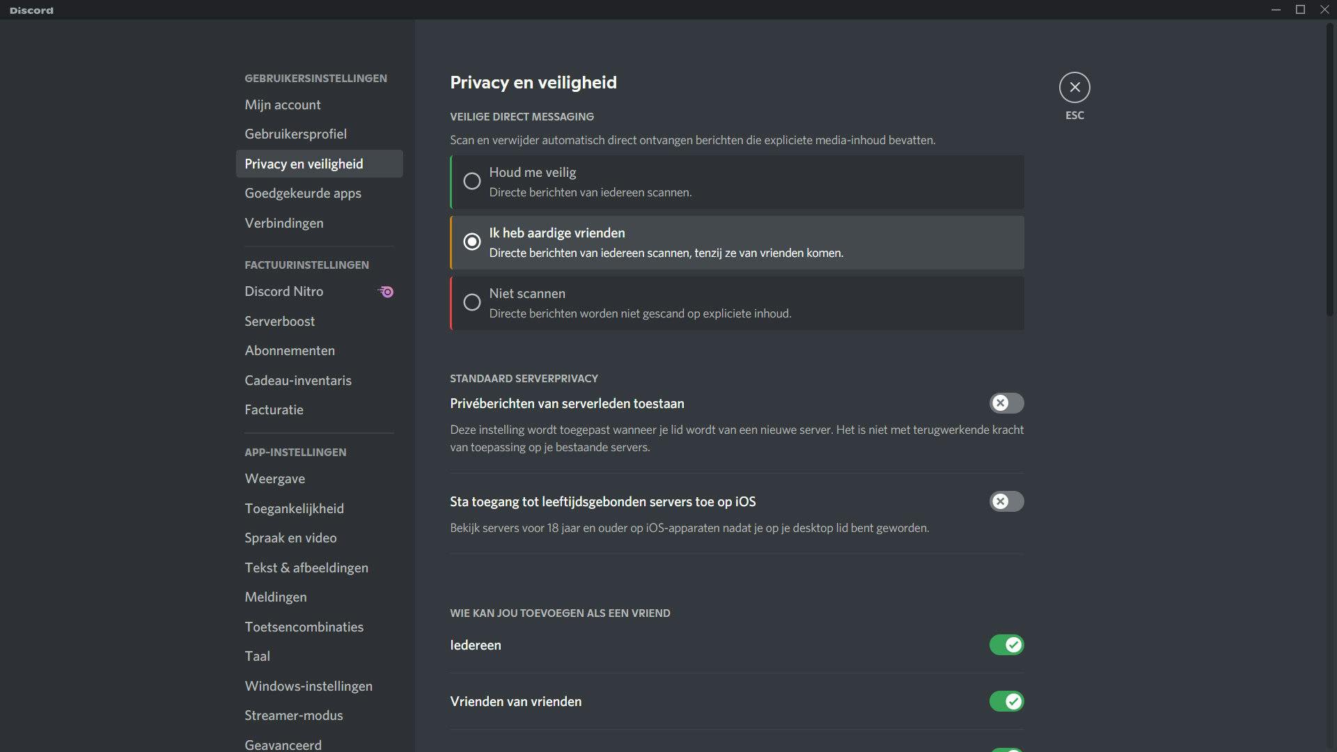Image resolution: width=1337 pixels, height=752 pixels.
Task: Turn off 'Vrienden van vrienden' toggle
Action: pos(1006,701)
